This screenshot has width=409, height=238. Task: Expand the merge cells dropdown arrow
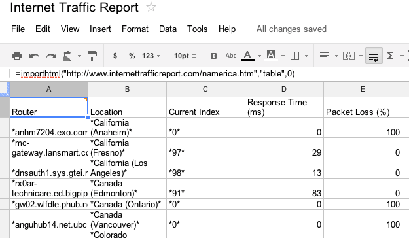[361, 56]
